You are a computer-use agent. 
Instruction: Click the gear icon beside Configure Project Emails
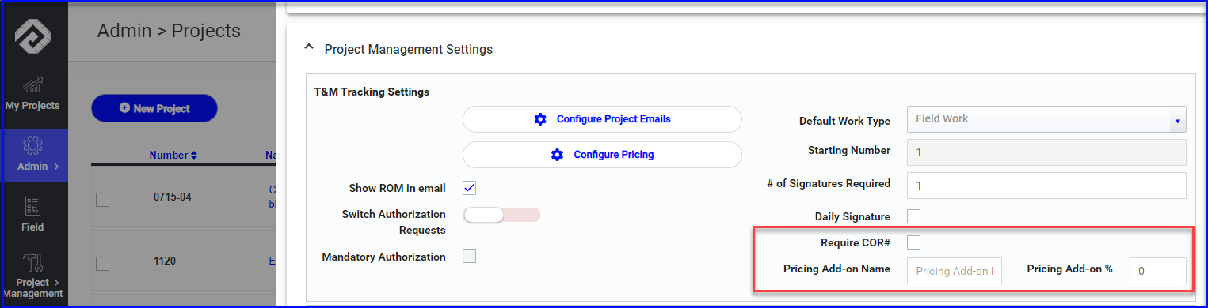tap(540, 119)
